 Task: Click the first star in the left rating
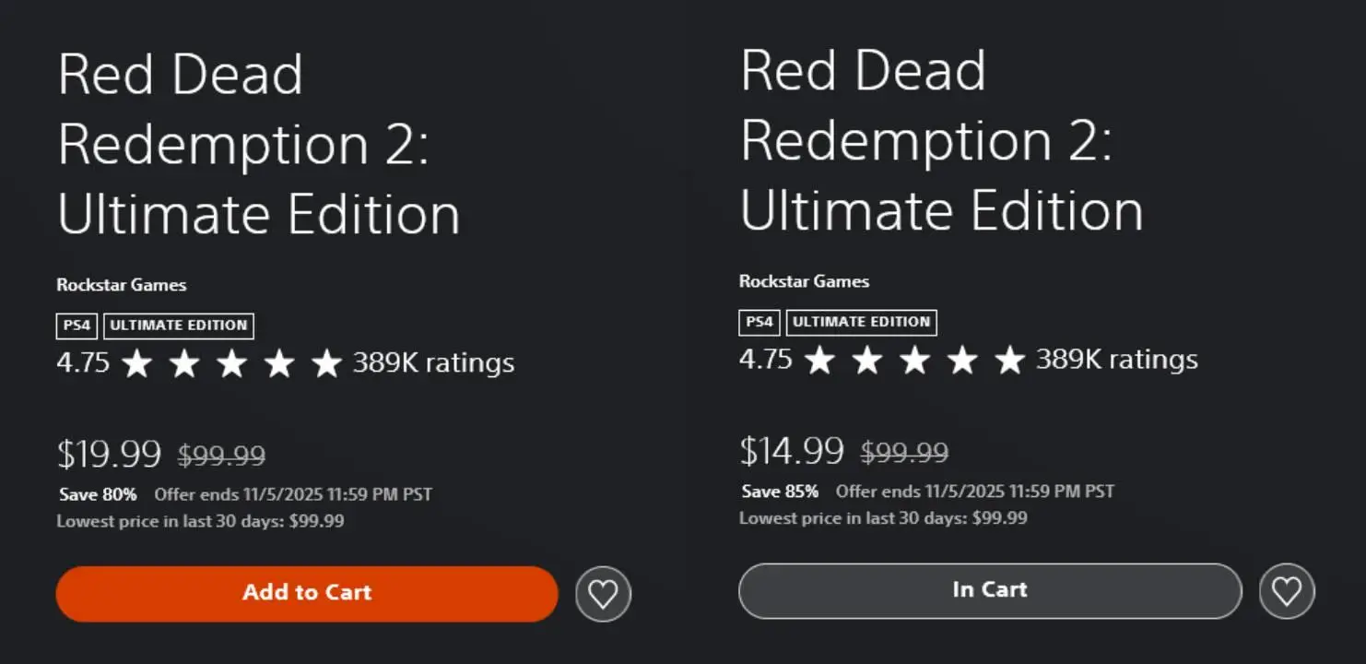(138, 362)
